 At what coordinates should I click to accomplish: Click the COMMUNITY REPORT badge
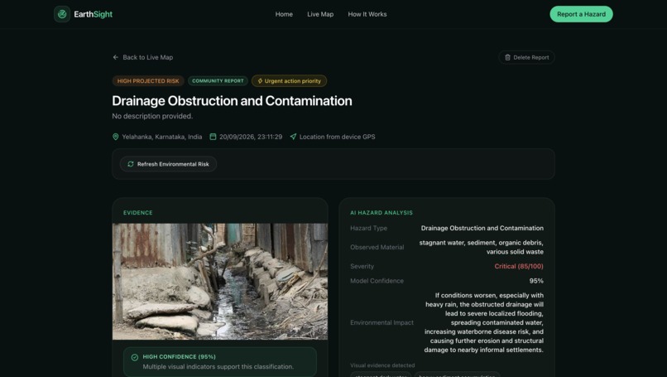click(218, 81)
